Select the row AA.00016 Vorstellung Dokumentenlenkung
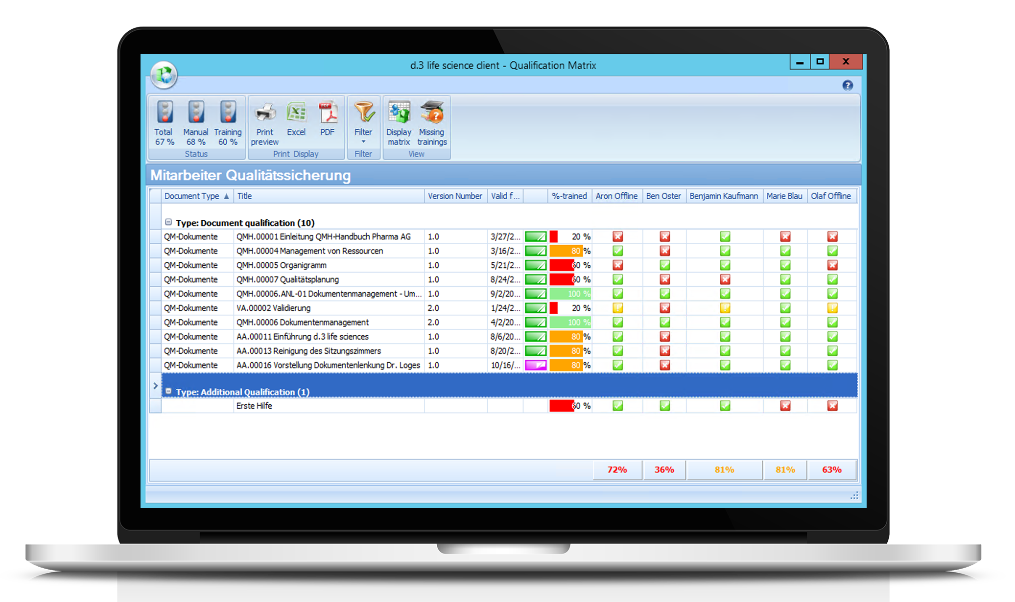This screenshot has width=1015, height=602. pyautogui.click(x=327, y=365)
